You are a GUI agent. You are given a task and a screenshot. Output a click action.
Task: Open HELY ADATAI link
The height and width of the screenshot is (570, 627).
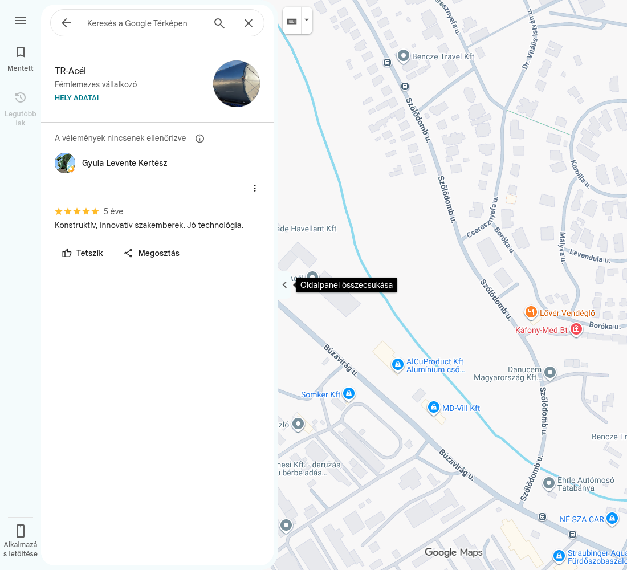(76, 98)
